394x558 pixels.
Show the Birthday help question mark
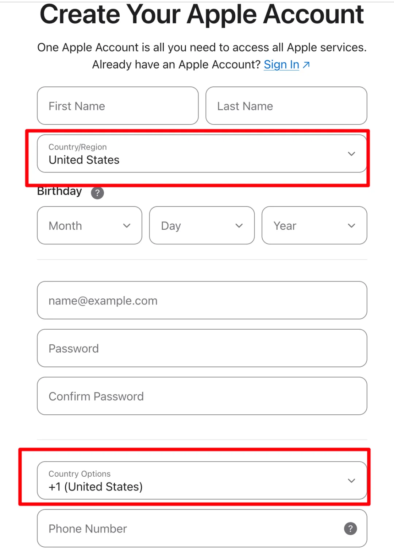point(97,193)
